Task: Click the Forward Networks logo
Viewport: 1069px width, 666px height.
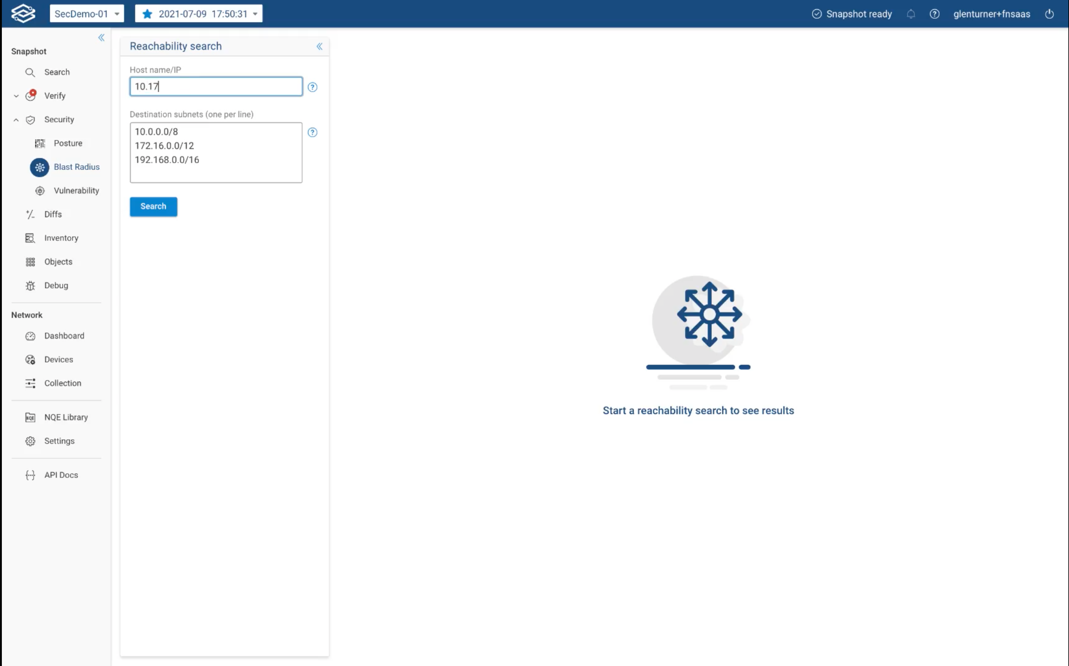Action: click(x=23, y=14)
